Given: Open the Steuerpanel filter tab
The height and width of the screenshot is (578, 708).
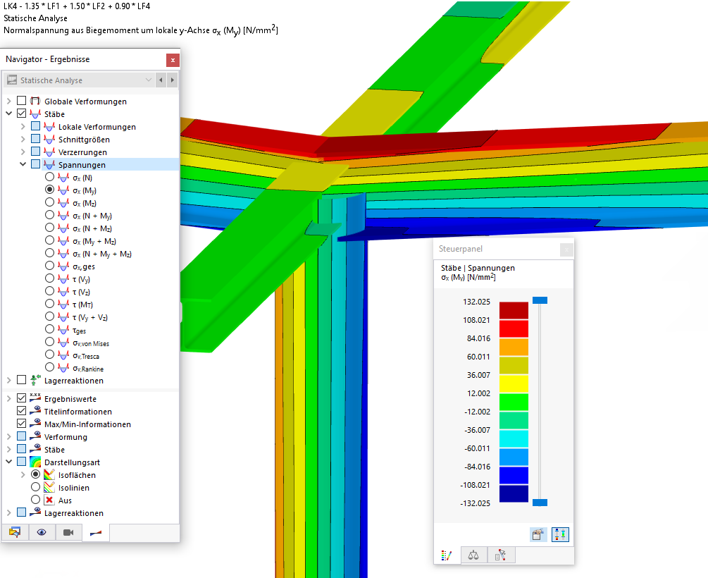Looking at the screenshot, I should pos(500,555).
